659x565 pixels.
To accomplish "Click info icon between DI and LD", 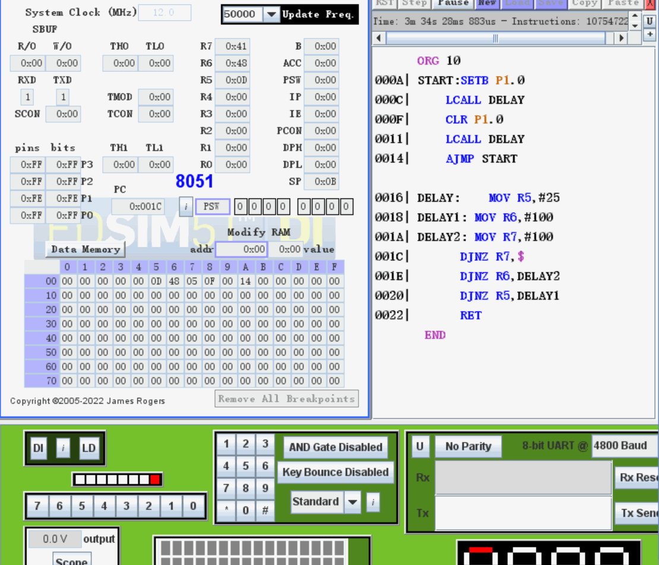I will pos(63,448).
